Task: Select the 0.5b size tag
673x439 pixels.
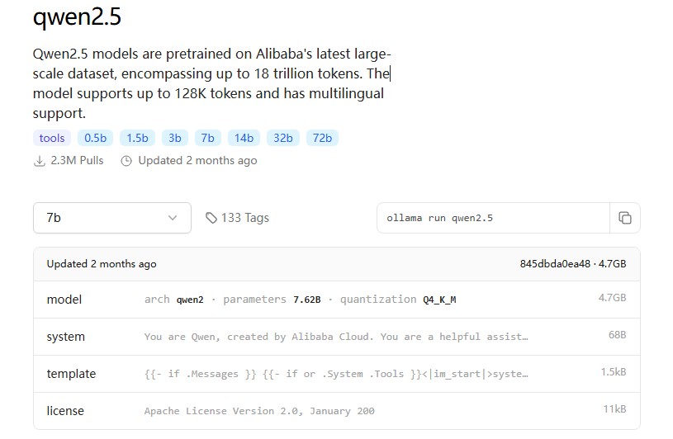Action: pos(95,138)
